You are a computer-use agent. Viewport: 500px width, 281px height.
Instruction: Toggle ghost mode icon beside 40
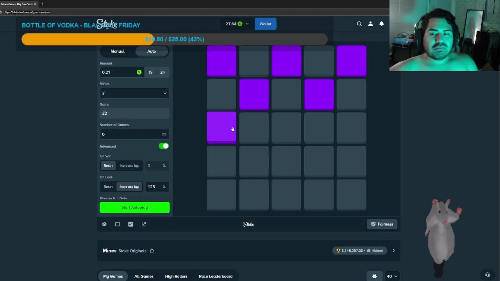click(374, 276)
